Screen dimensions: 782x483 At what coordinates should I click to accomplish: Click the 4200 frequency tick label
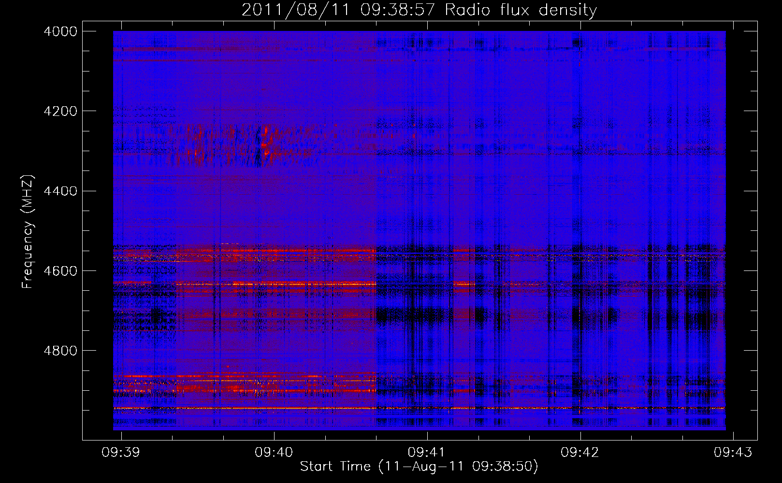click(x=60, y=111)
